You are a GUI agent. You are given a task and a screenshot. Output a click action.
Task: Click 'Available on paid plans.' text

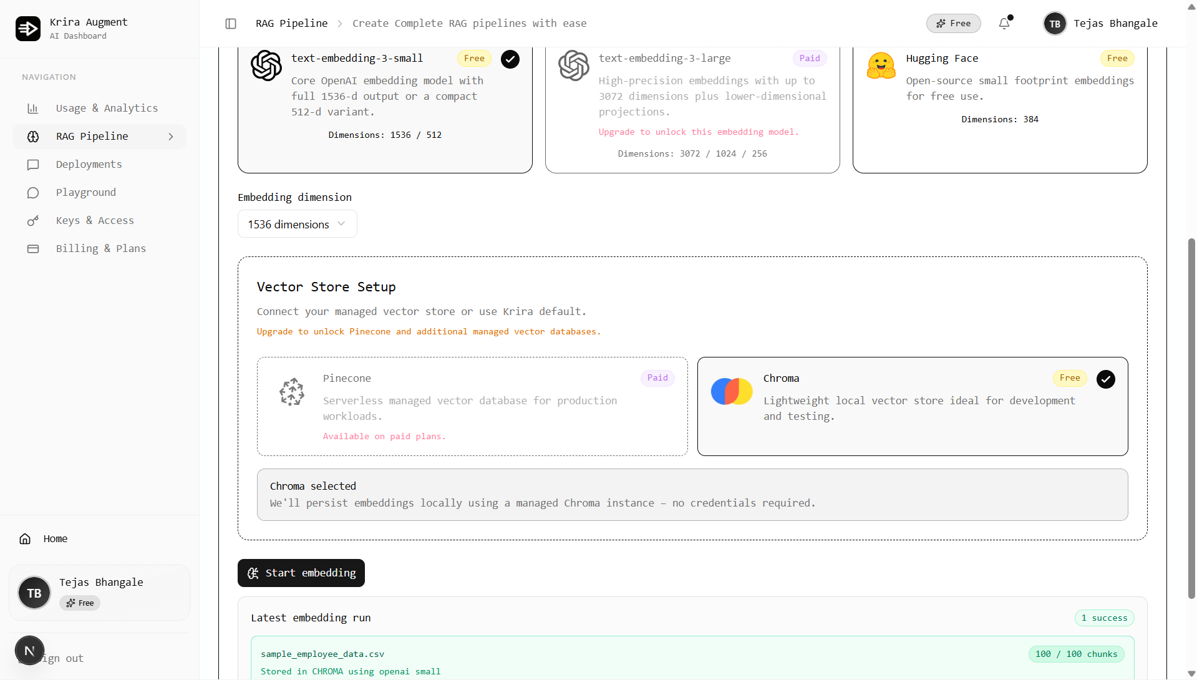click(384, 437)
